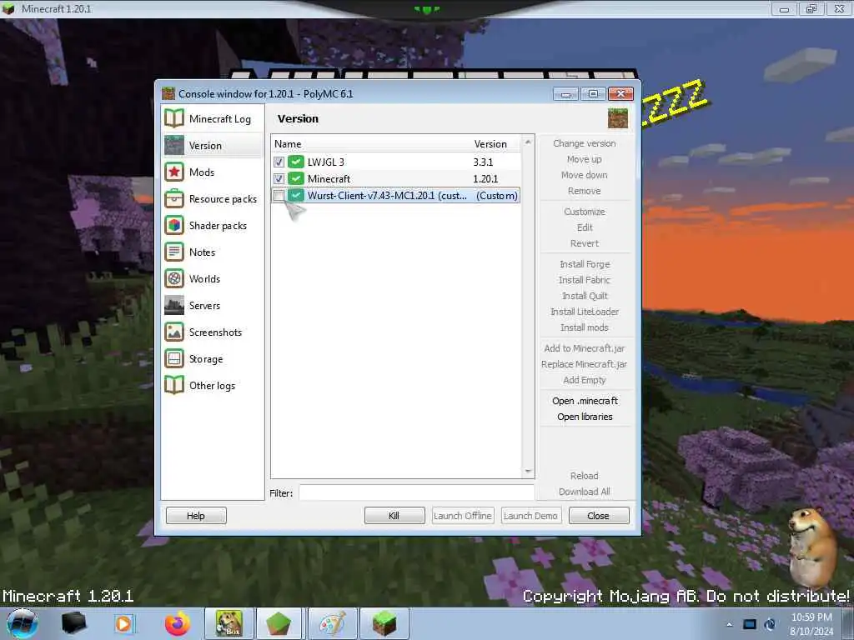Click the Kill button
854x640 pixels.
[394, 515]
